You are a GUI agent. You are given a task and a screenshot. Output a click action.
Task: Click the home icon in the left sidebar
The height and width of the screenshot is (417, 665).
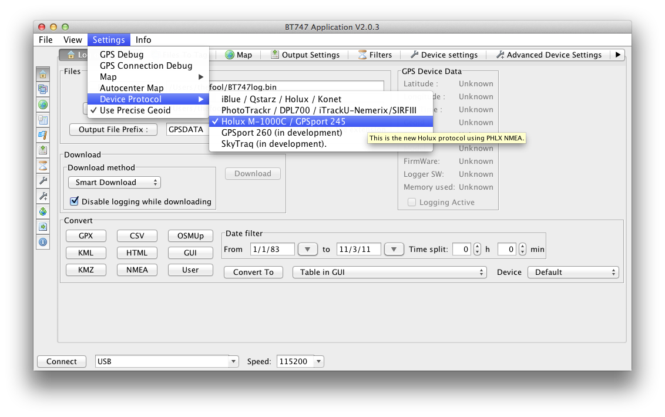[43, 74]
